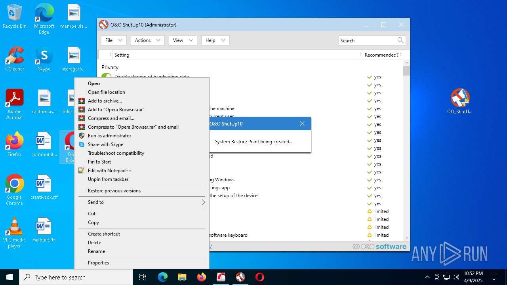Choose Delete in the context menu
Viewport: 507px width, 285px height.
(142, 243)
